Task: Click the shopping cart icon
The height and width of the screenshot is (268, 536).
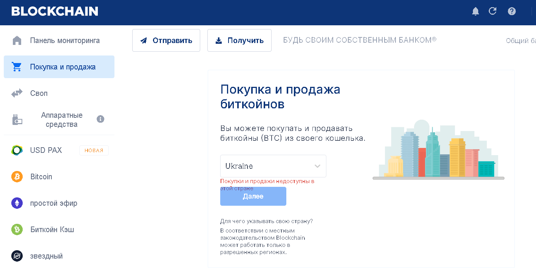Action: pos(17,67)
